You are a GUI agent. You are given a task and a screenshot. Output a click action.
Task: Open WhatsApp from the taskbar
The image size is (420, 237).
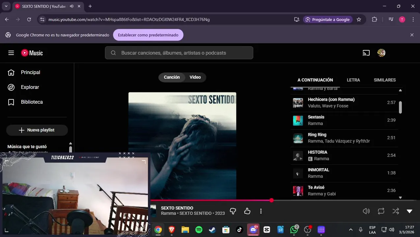(294, 230)
